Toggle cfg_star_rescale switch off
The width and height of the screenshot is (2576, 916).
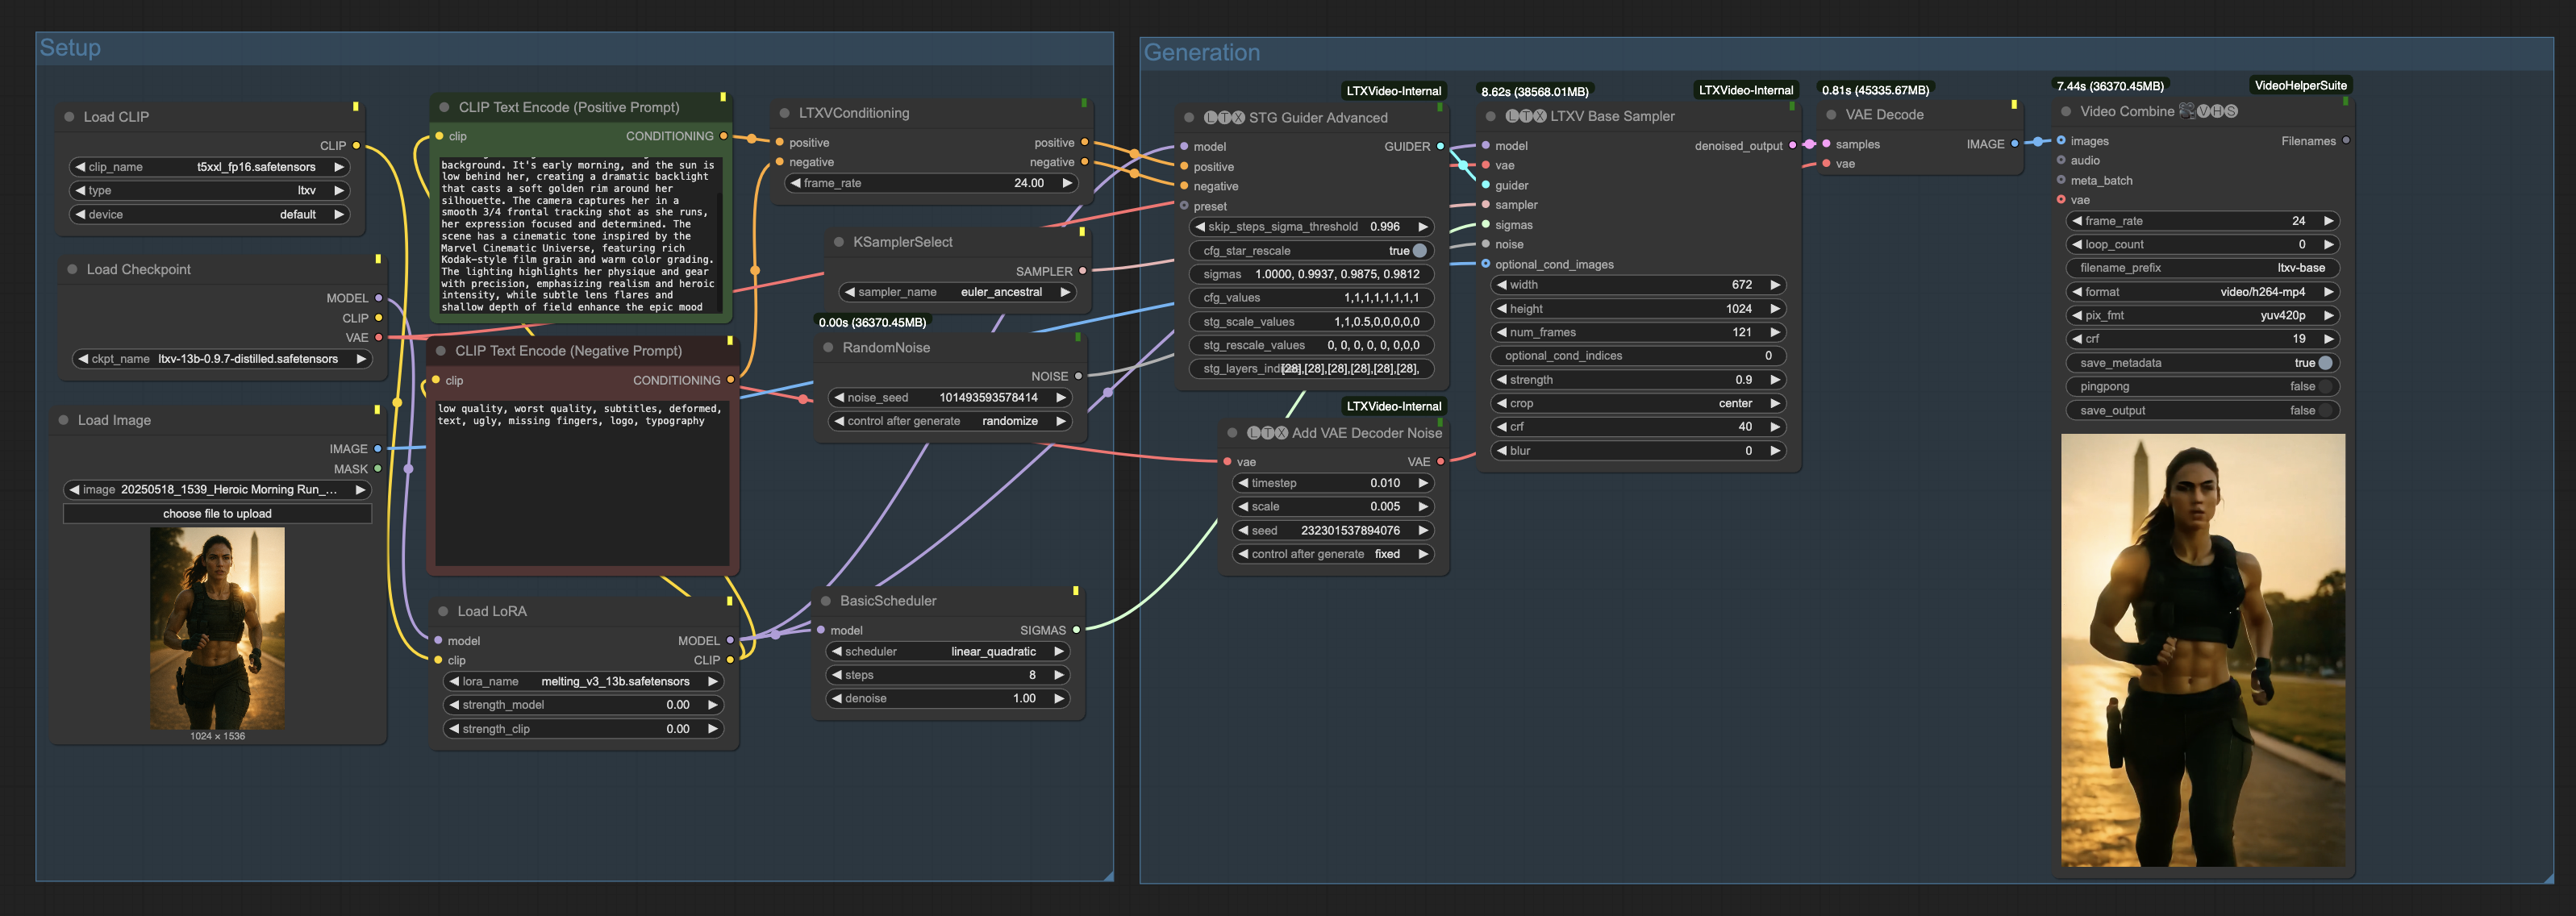tap(1419, 251)
